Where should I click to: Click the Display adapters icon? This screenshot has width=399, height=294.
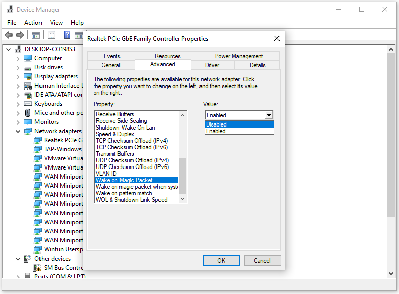(x=28, y=76)
